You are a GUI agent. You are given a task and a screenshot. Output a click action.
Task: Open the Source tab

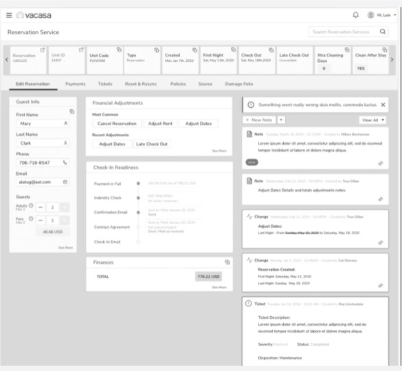(x=205, y=84)
